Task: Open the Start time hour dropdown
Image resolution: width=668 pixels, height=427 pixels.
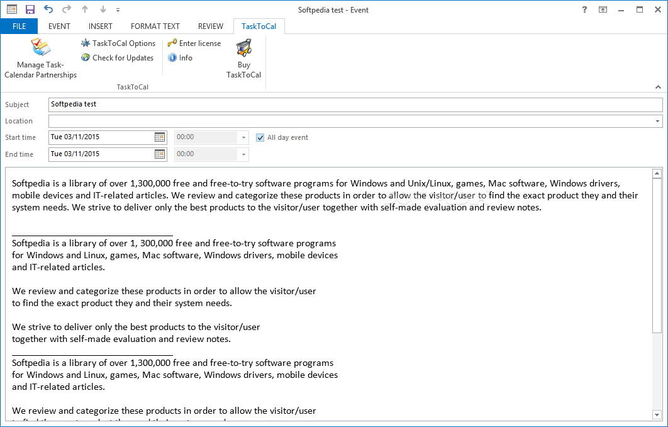Action: [243, 137]
